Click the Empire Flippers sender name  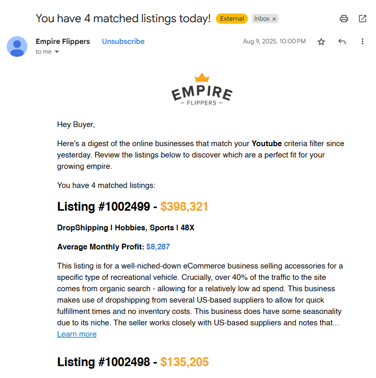62,41
